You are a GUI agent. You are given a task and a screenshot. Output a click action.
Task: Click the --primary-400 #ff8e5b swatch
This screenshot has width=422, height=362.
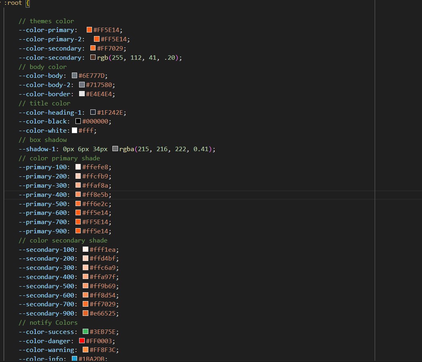pos(78,195)
